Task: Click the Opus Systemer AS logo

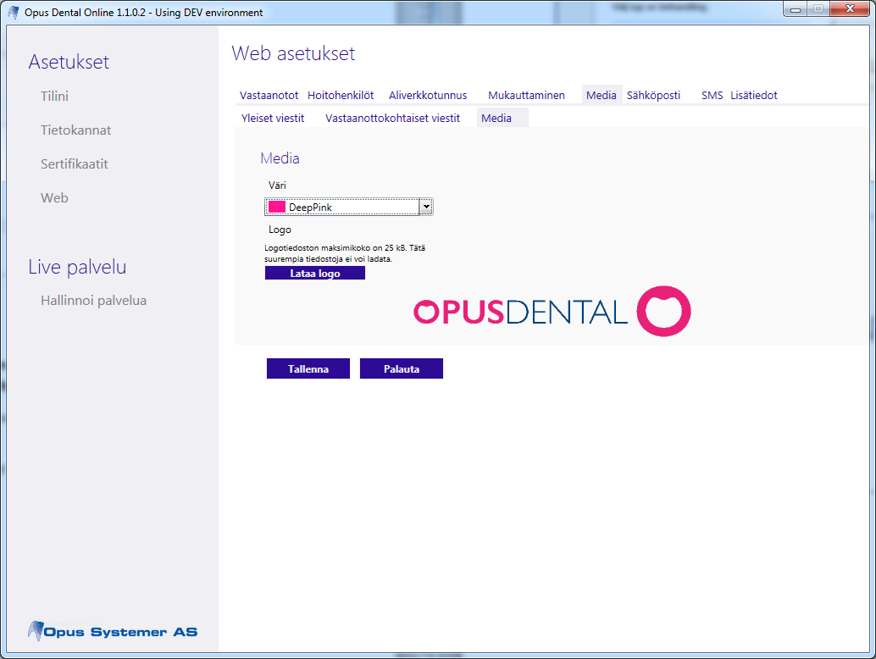Action: click(113, 631)
